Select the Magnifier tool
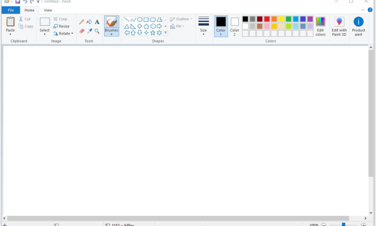 coord(97,31)
